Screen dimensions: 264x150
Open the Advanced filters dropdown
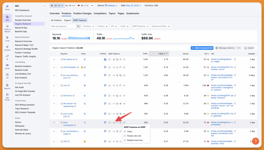(x=161, y=26)
